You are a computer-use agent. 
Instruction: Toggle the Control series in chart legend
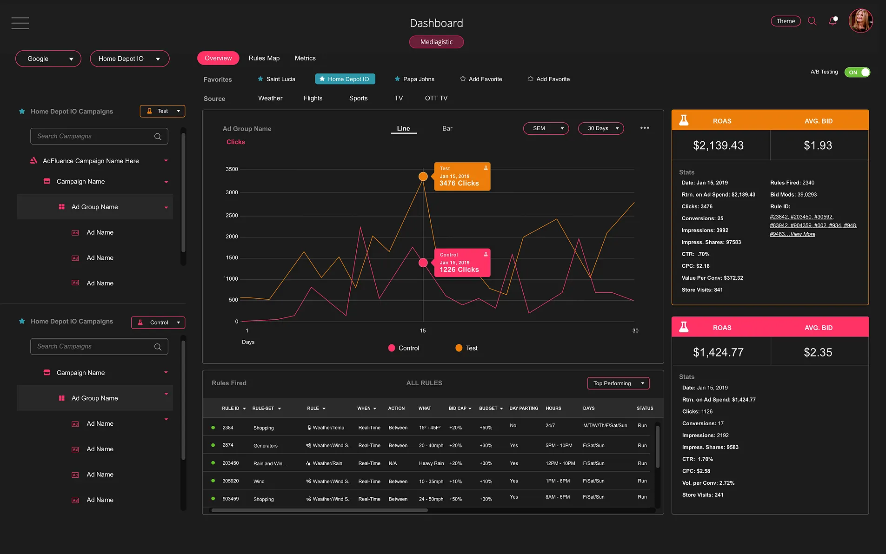click(x=403, y=348)
